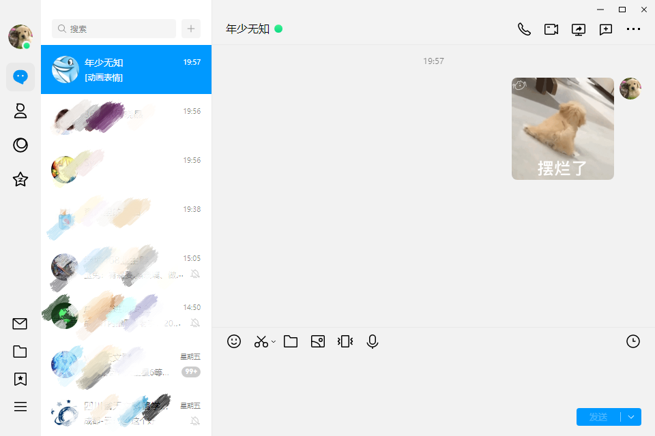
Task: Send a window shake nudge
Action: click(x=345, y=341)
